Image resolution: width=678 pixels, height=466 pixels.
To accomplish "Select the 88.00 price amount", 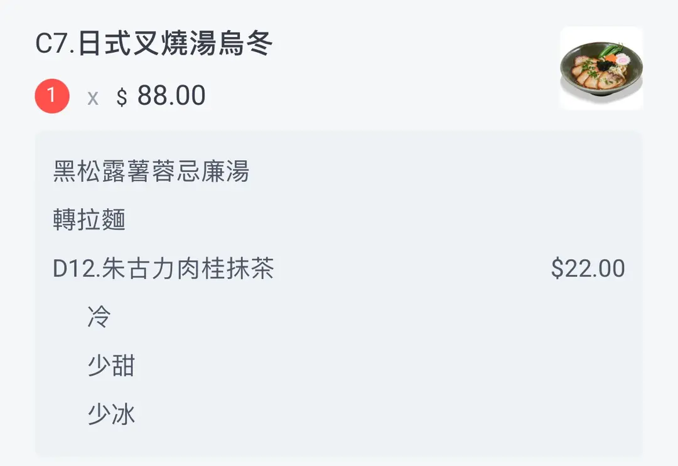I will tap(171, 96).
